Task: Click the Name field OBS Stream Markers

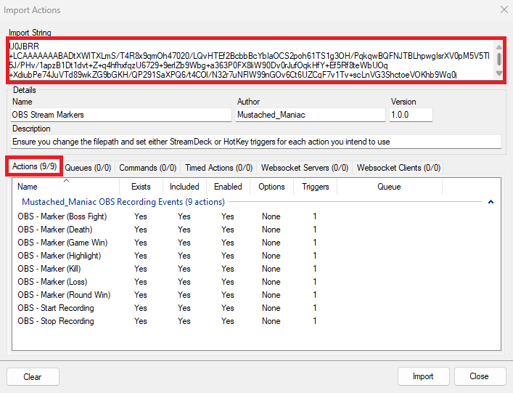Action: coord(120,115)
